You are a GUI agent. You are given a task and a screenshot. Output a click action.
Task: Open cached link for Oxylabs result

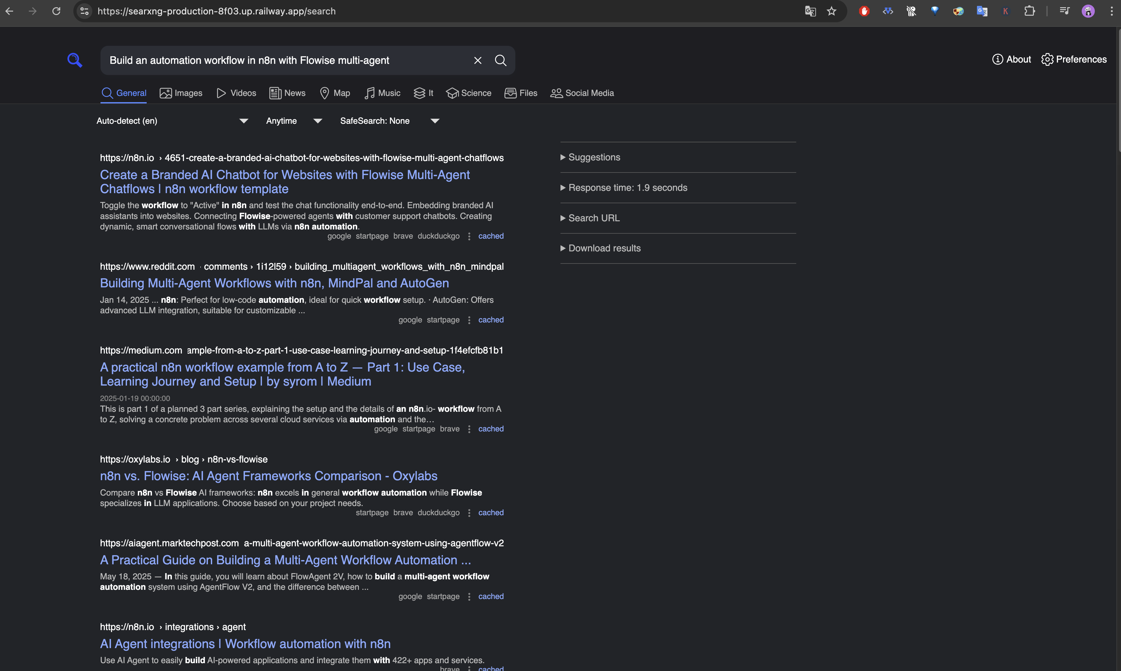coord(491,512)
